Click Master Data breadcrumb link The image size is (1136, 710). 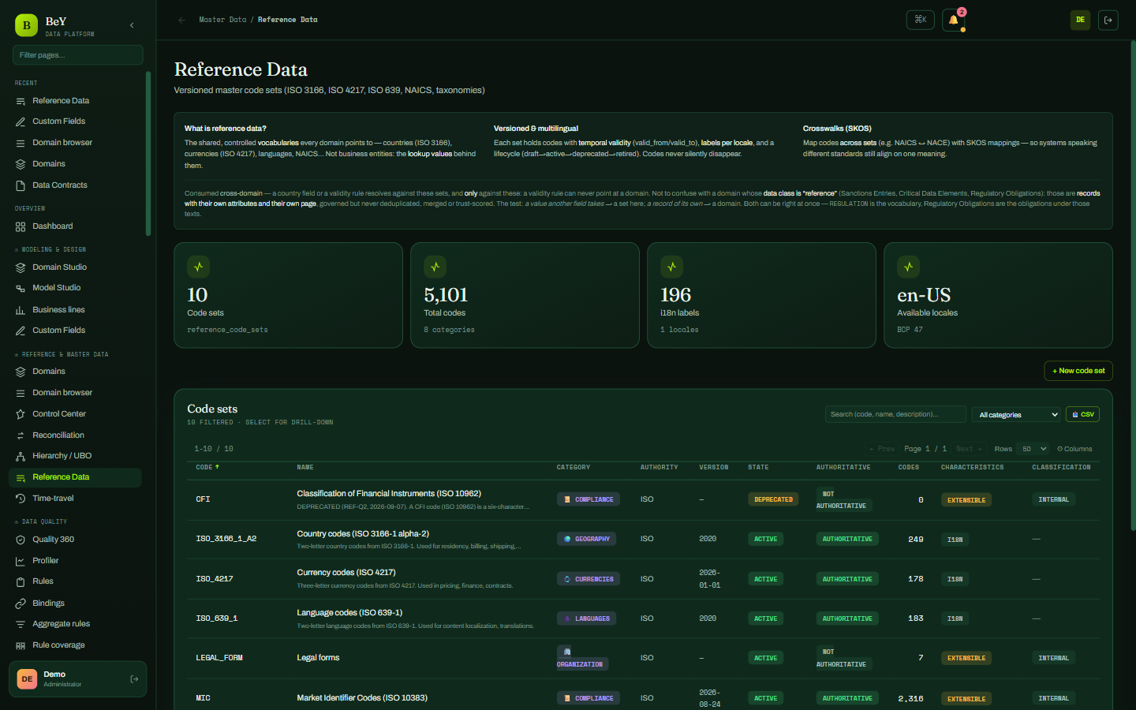click(x=222, y=20)
